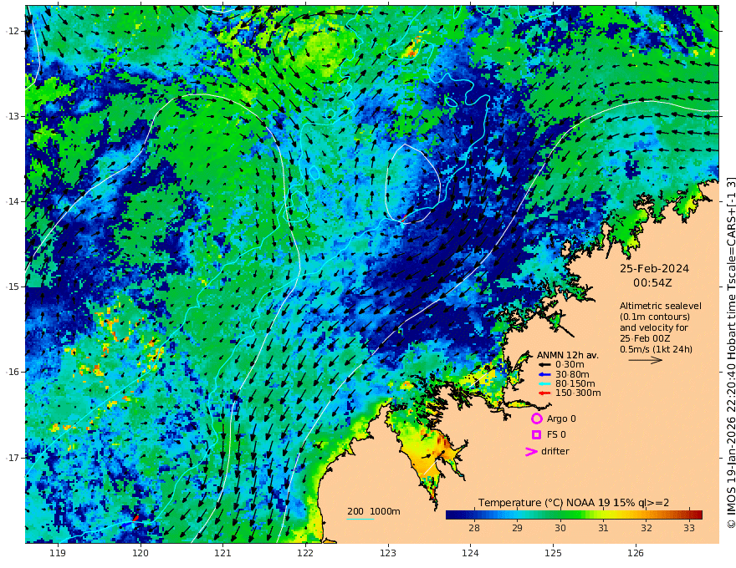736x568 pixels.
Task: Click the Argo 0 label
Action: click(561, 418)
